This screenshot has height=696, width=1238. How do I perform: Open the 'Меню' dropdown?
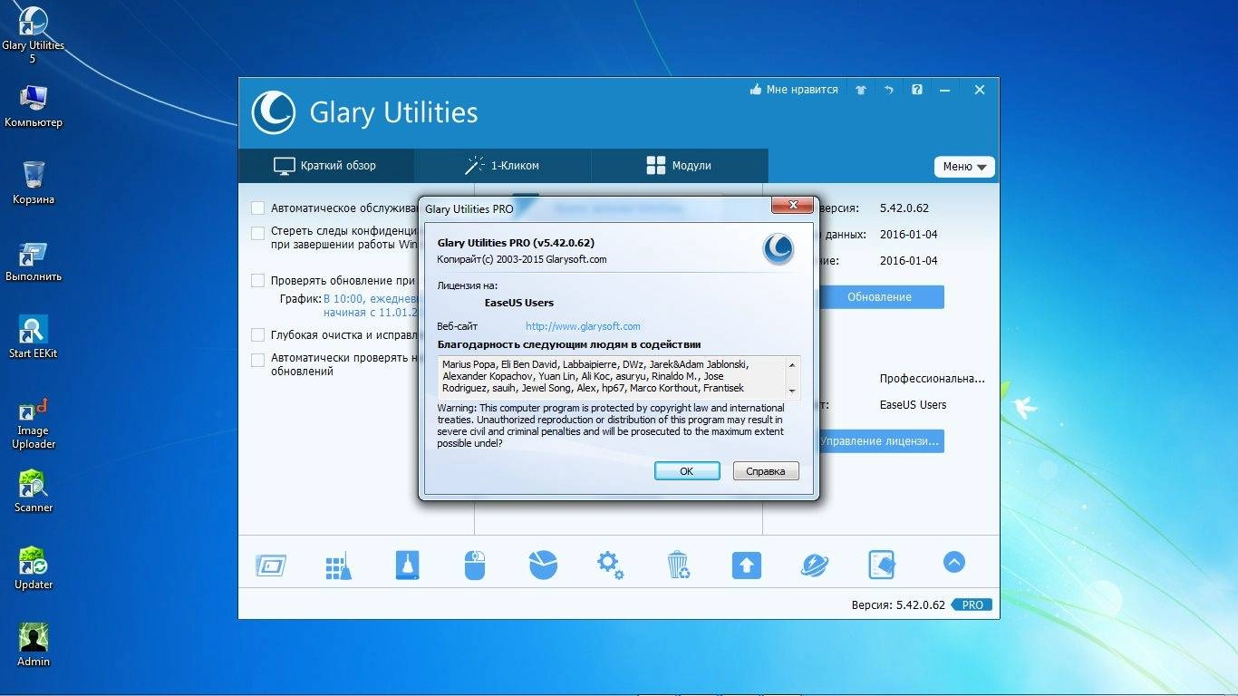tap(964, 167)
